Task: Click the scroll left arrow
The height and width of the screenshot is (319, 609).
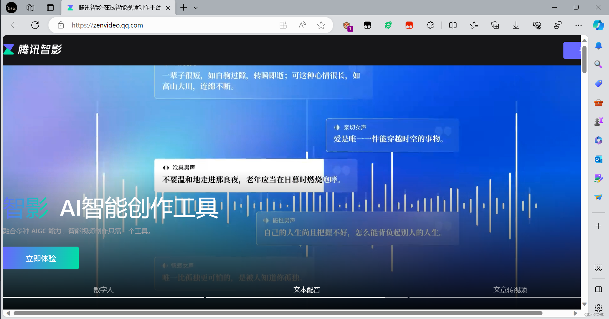Action: point(8,313)
